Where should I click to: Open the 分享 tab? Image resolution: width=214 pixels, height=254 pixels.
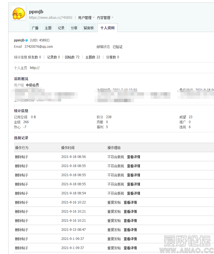click(74, 28)
